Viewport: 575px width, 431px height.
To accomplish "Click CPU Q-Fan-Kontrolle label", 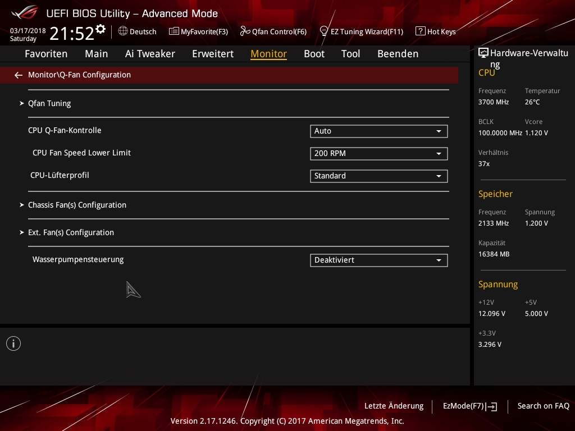I will [x=65, y=130].
